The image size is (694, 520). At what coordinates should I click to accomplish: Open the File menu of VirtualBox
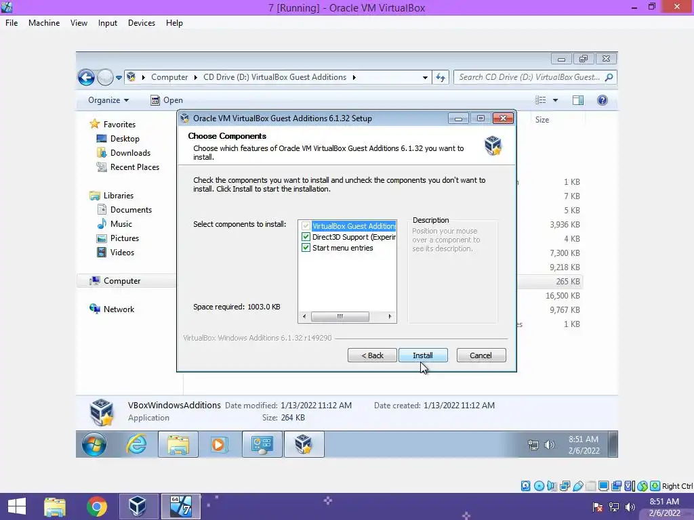[x=12, y=23]
